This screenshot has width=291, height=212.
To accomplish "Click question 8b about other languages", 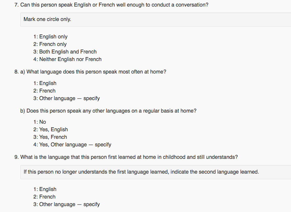I will tap(108, 111).
